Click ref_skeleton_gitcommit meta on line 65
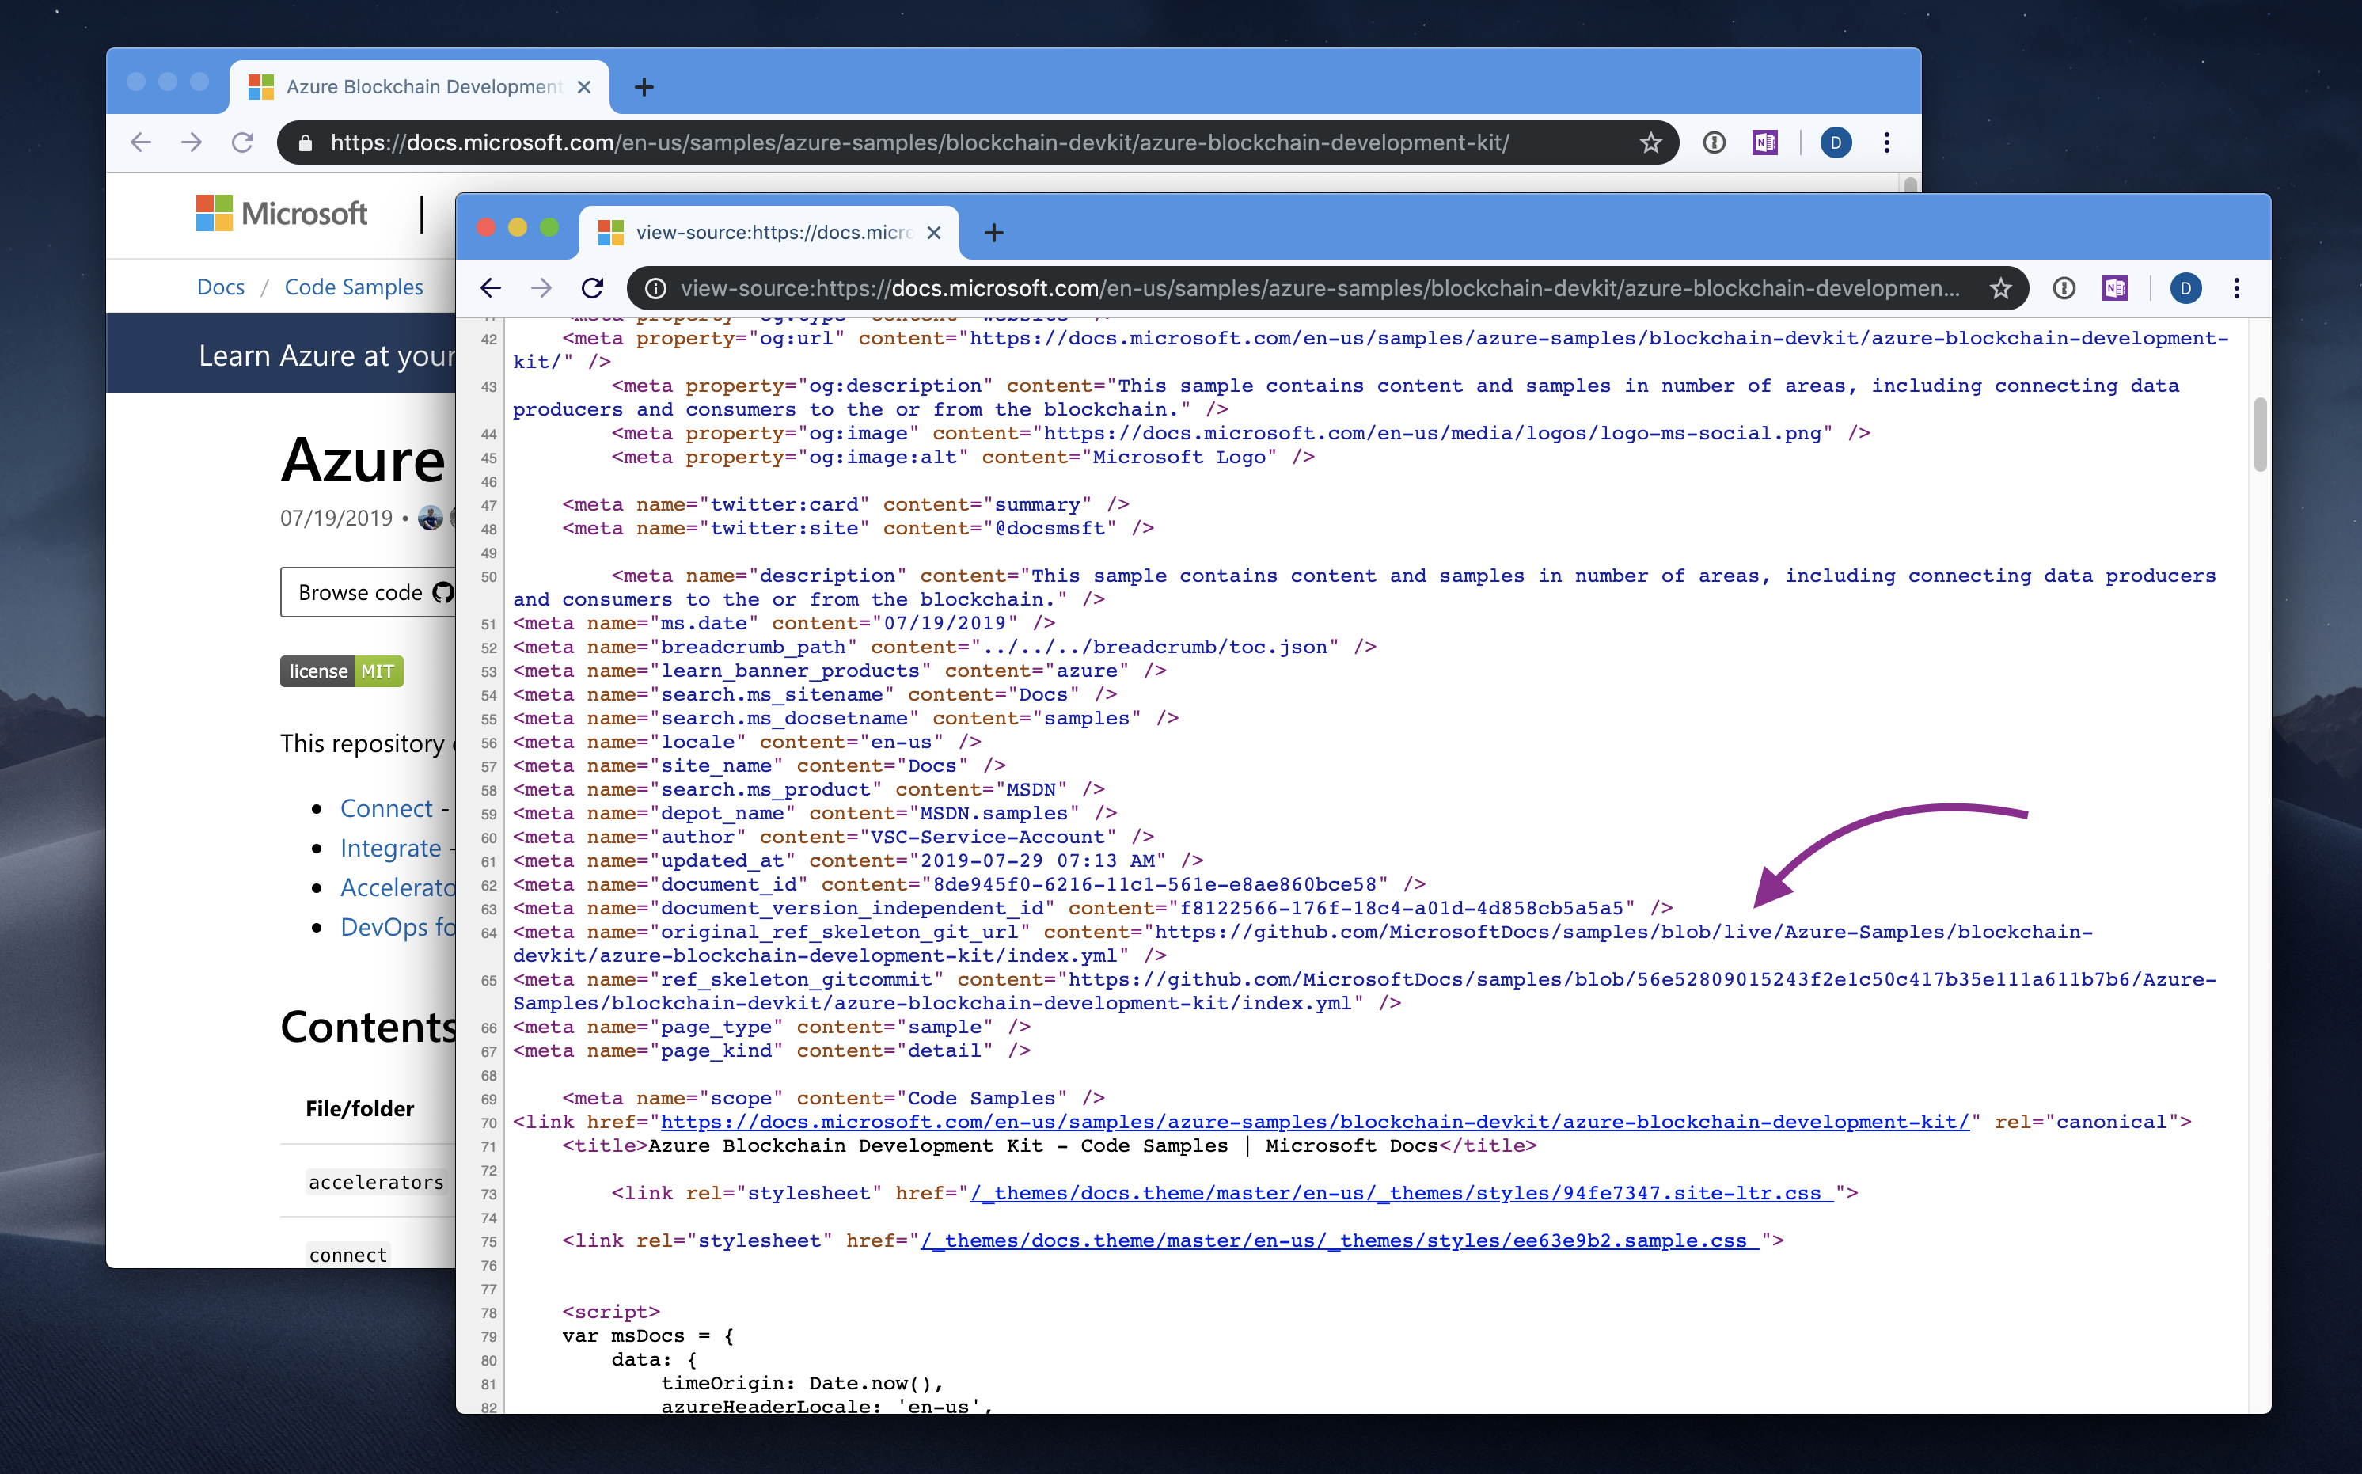The height and width of the screenshot is (1474, 2362). pyautogui.click(x=1365, y=993)
